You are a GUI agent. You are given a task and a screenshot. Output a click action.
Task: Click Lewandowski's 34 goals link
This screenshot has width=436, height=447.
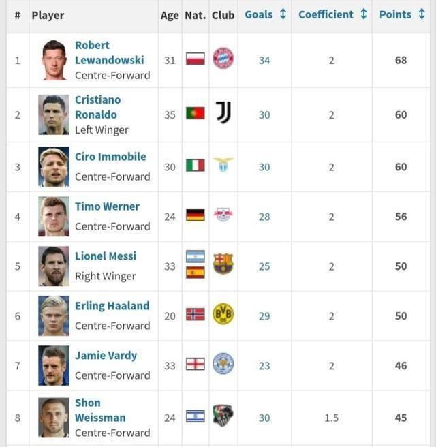pyautogui.click(x=264, y=61)
